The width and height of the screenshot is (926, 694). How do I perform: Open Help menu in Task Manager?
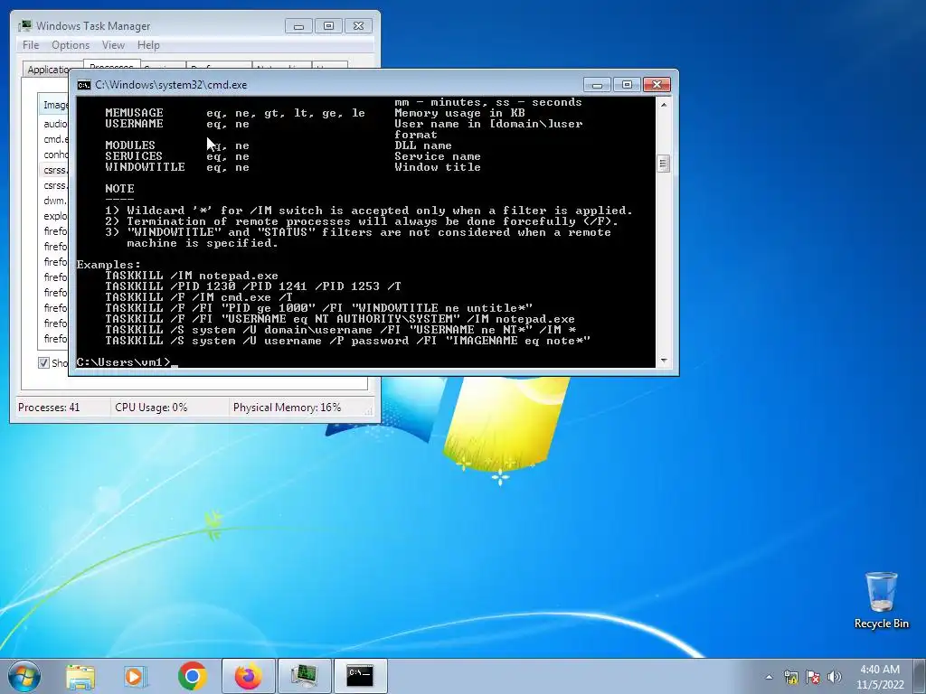tap(148, 45)
